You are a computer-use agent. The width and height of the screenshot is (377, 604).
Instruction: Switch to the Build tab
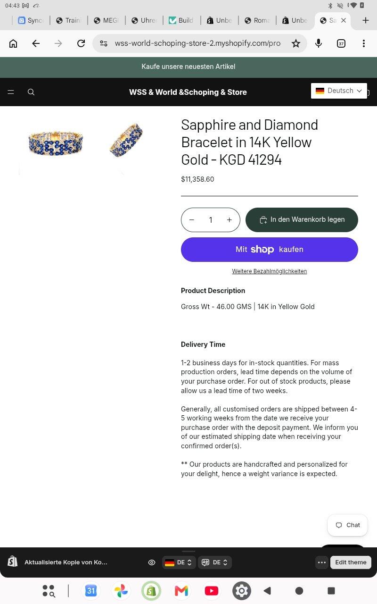[181, 20]
